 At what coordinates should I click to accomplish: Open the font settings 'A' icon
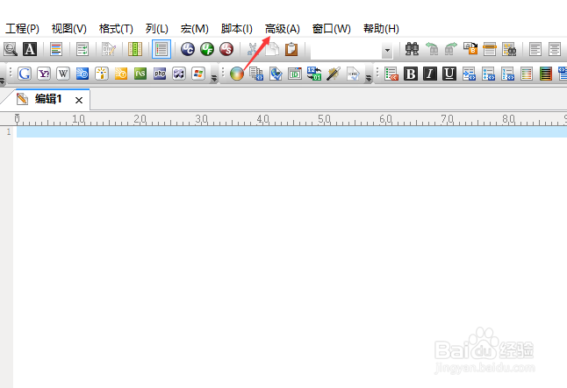[x=30, y=49]
